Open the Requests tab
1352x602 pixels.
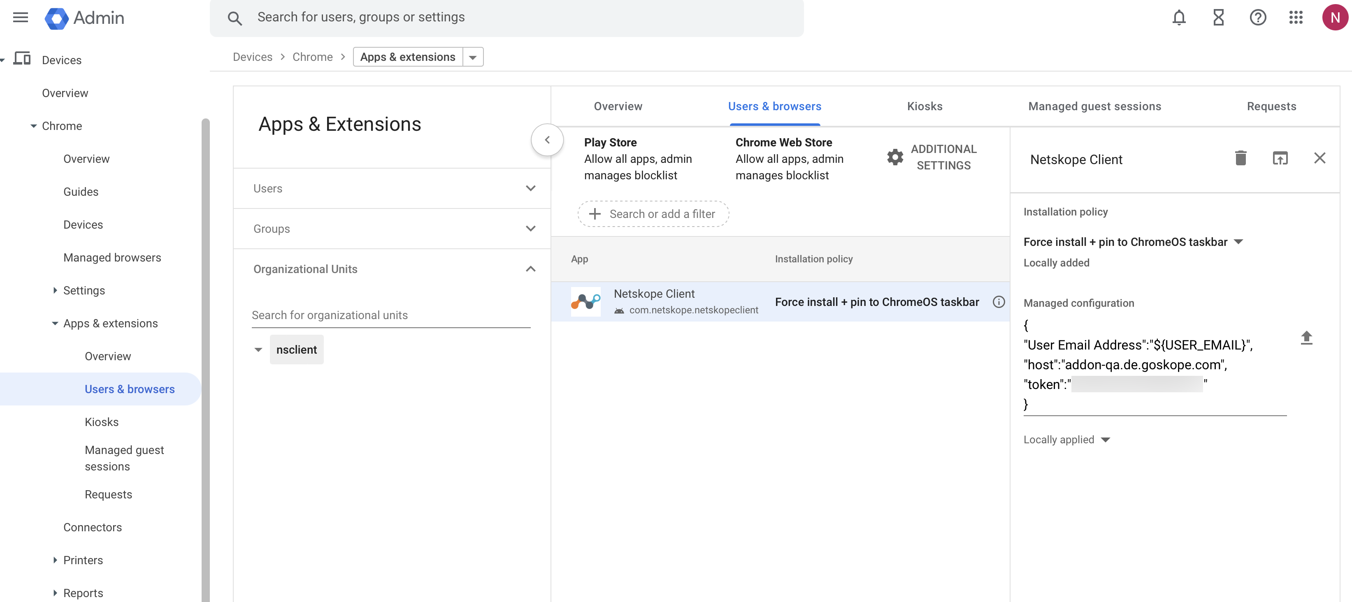point(1271,107)
